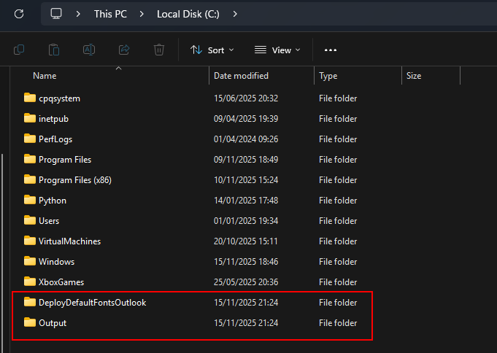Screen dimensions: 497x353
Task: Click the Paste clipboard icon
Action: (54, 50)
